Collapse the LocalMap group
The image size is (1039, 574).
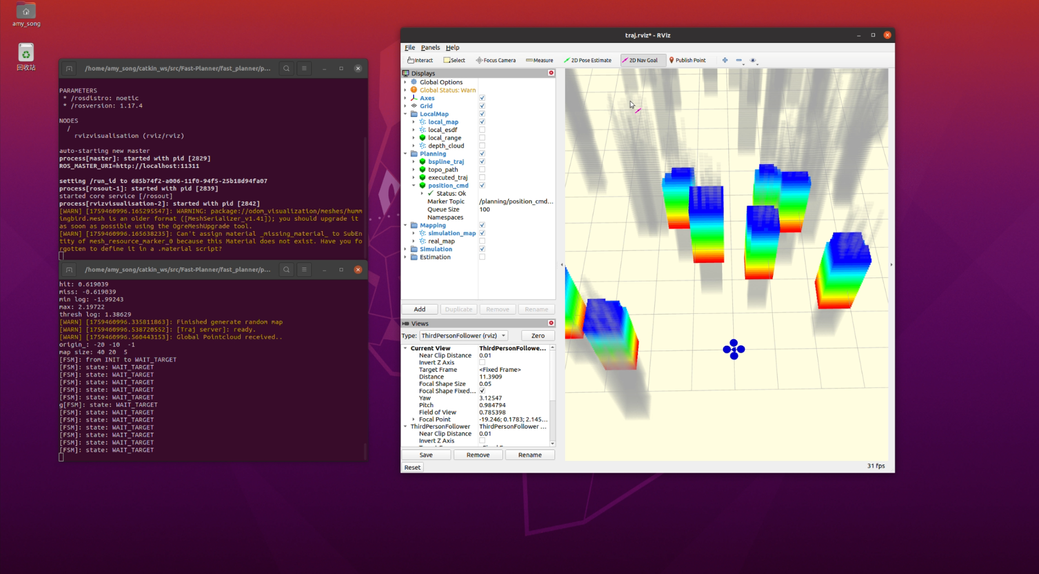[405, 114]
